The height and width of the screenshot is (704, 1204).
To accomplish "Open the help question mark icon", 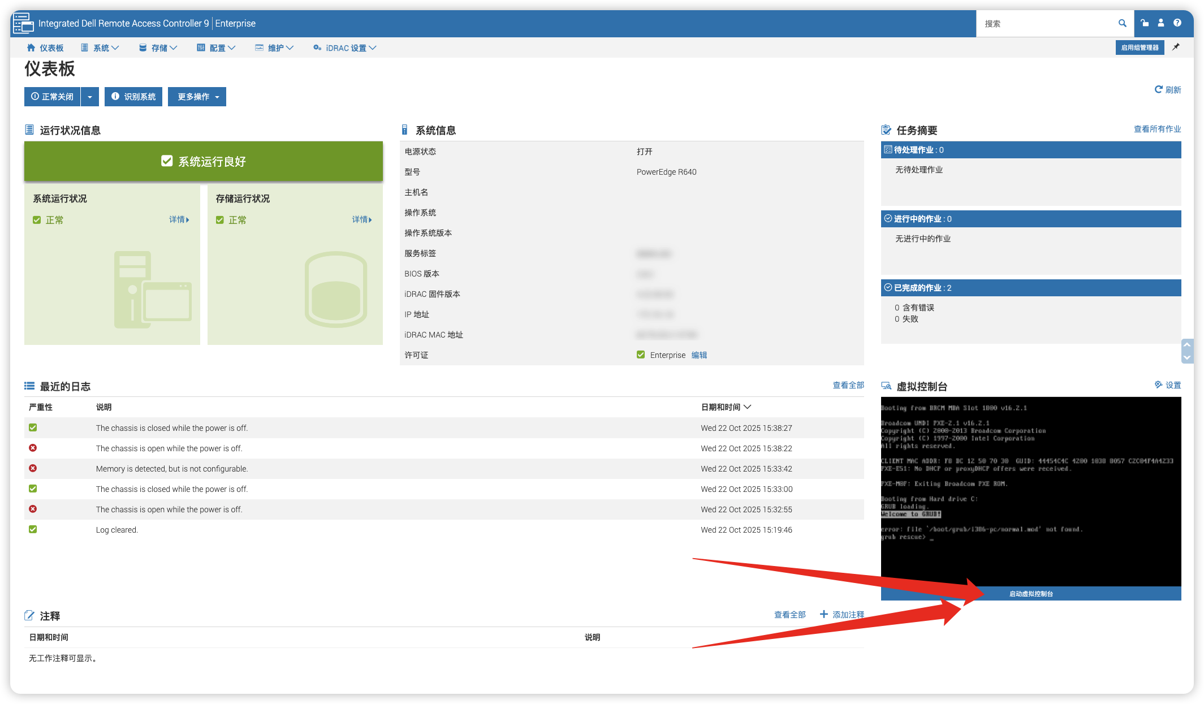I will click(x=1177, y=23).
